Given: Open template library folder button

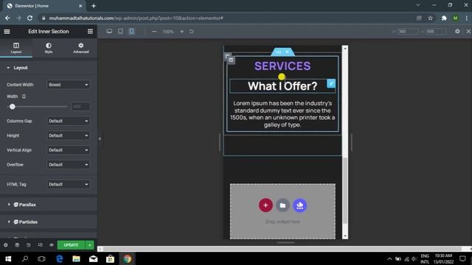Looking at the screenshot, I should pos(282,205).
